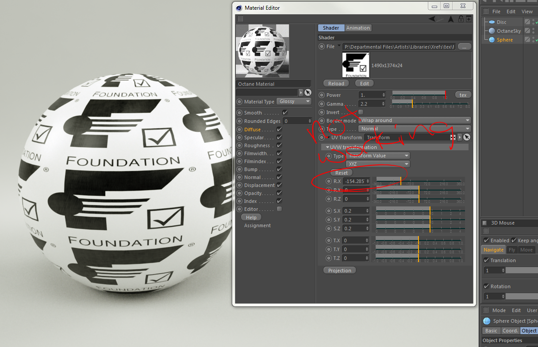Click the Gamma value stepper arrows

[x=383, y=104]
